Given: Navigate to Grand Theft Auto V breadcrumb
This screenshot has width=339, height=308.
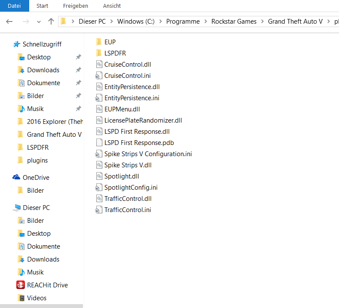Looking at the screenshot, I should tap(295, 22).
